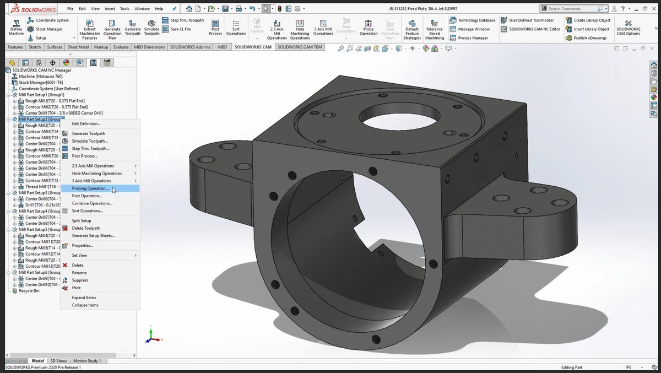Click Generate Toolpath in the ribbon
Viewport: 661px width, 373px height.
pos(133,28)
